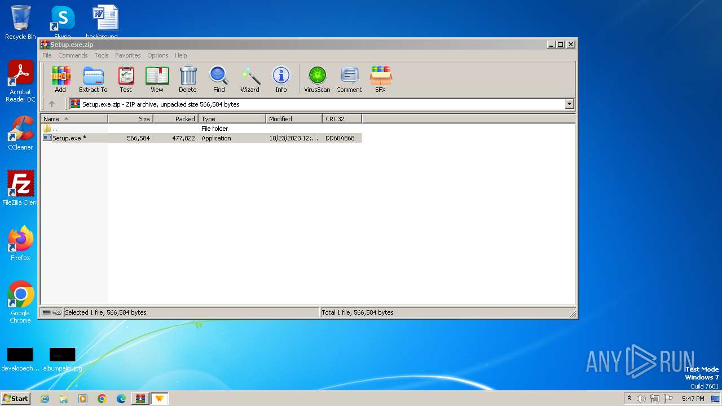Open FileZilla Client desktop icon
This screenshot has width=722, height=406.
coord(20,188)
